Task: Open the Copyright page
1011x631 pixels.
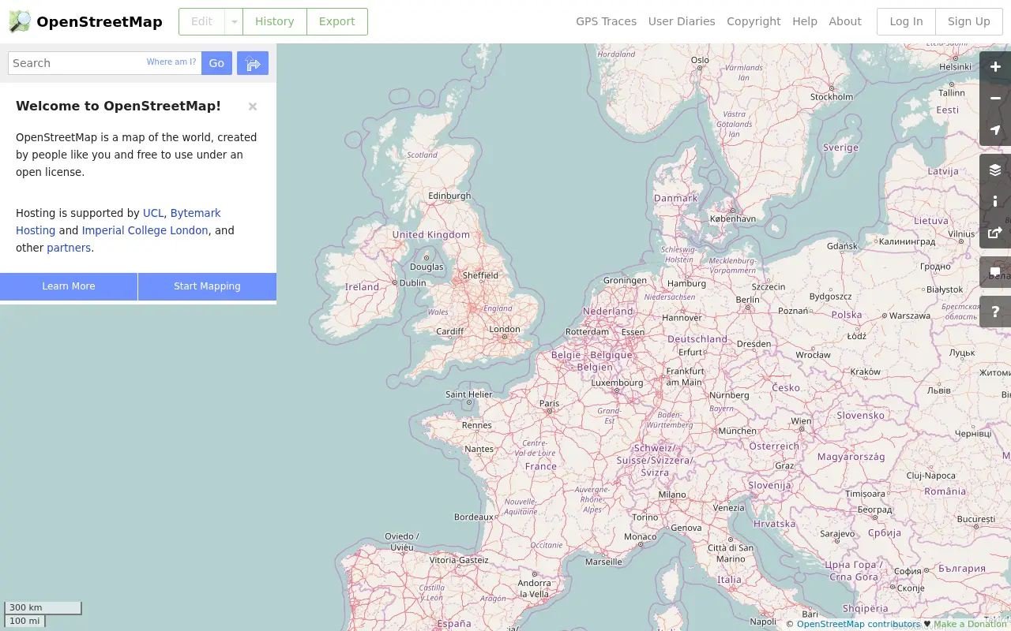Action: tap(754, 21)
